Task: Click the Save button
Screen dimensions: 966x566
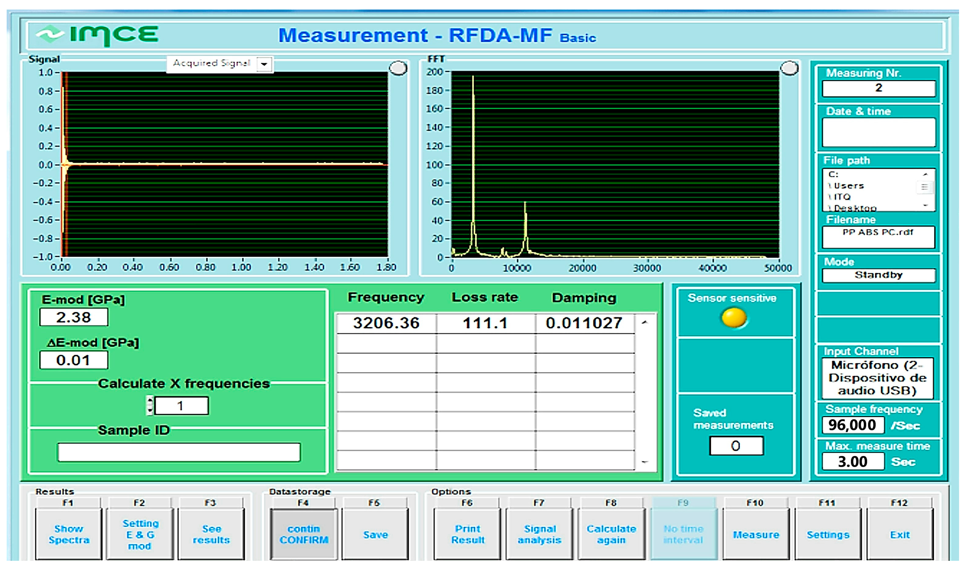Action: [x=375, y=534]
